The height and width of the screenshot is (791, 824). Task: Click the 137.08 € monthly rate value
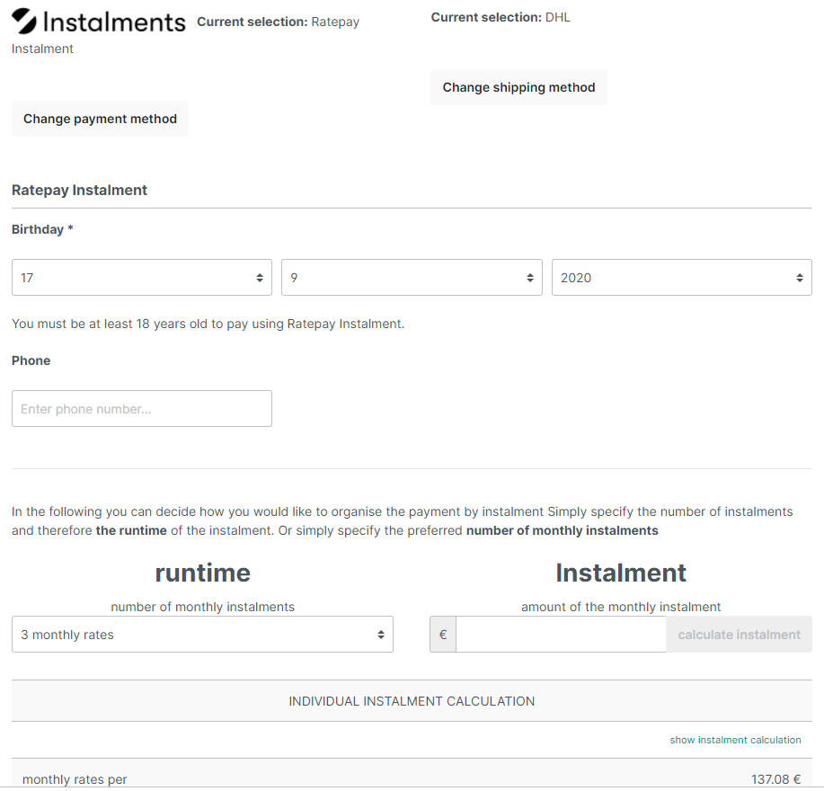tap(775, 779)
